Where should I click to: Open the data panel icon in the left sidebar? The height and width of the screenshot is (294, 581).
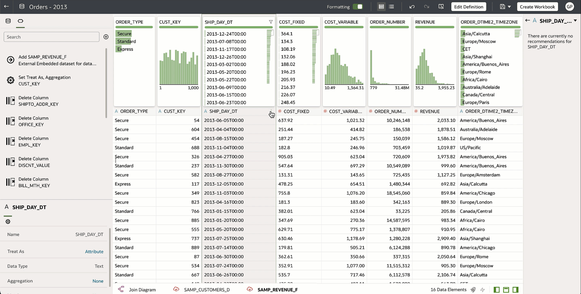8,21
